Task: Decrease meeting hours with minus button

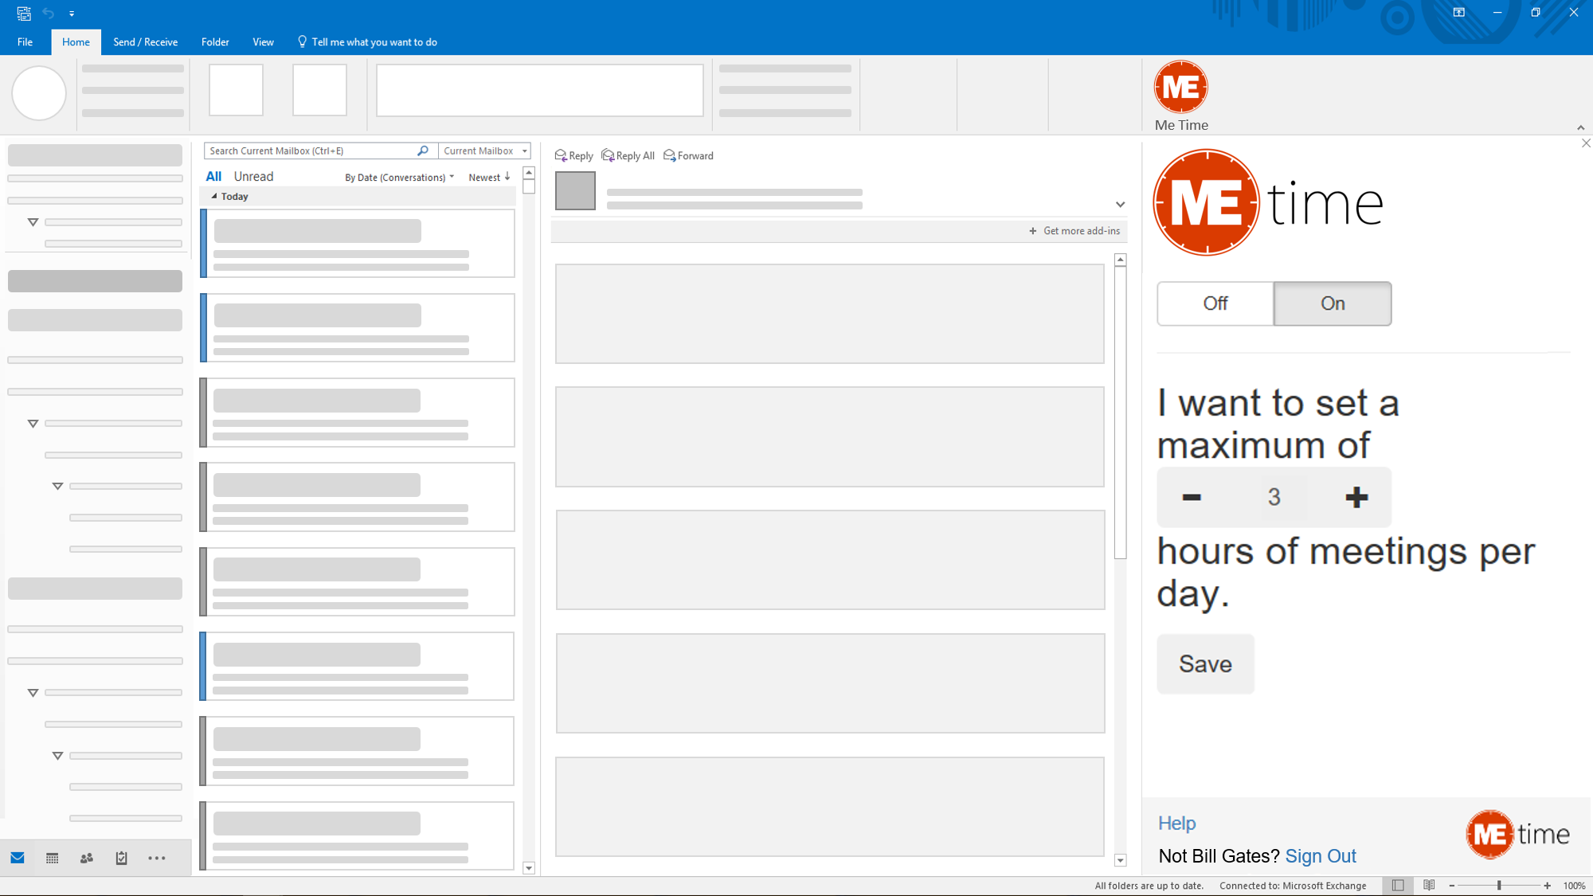Action: [x=1192, y=497]
